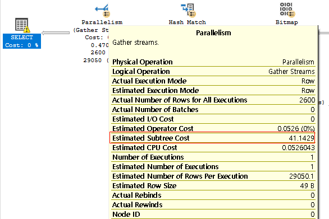This screenshot has width=329, height=219.
Task: Click the 'Actual Rewinds' row
Action: [213, 205]
